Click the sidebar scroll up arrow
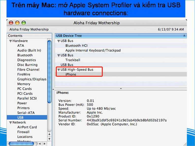 (49, 134)
